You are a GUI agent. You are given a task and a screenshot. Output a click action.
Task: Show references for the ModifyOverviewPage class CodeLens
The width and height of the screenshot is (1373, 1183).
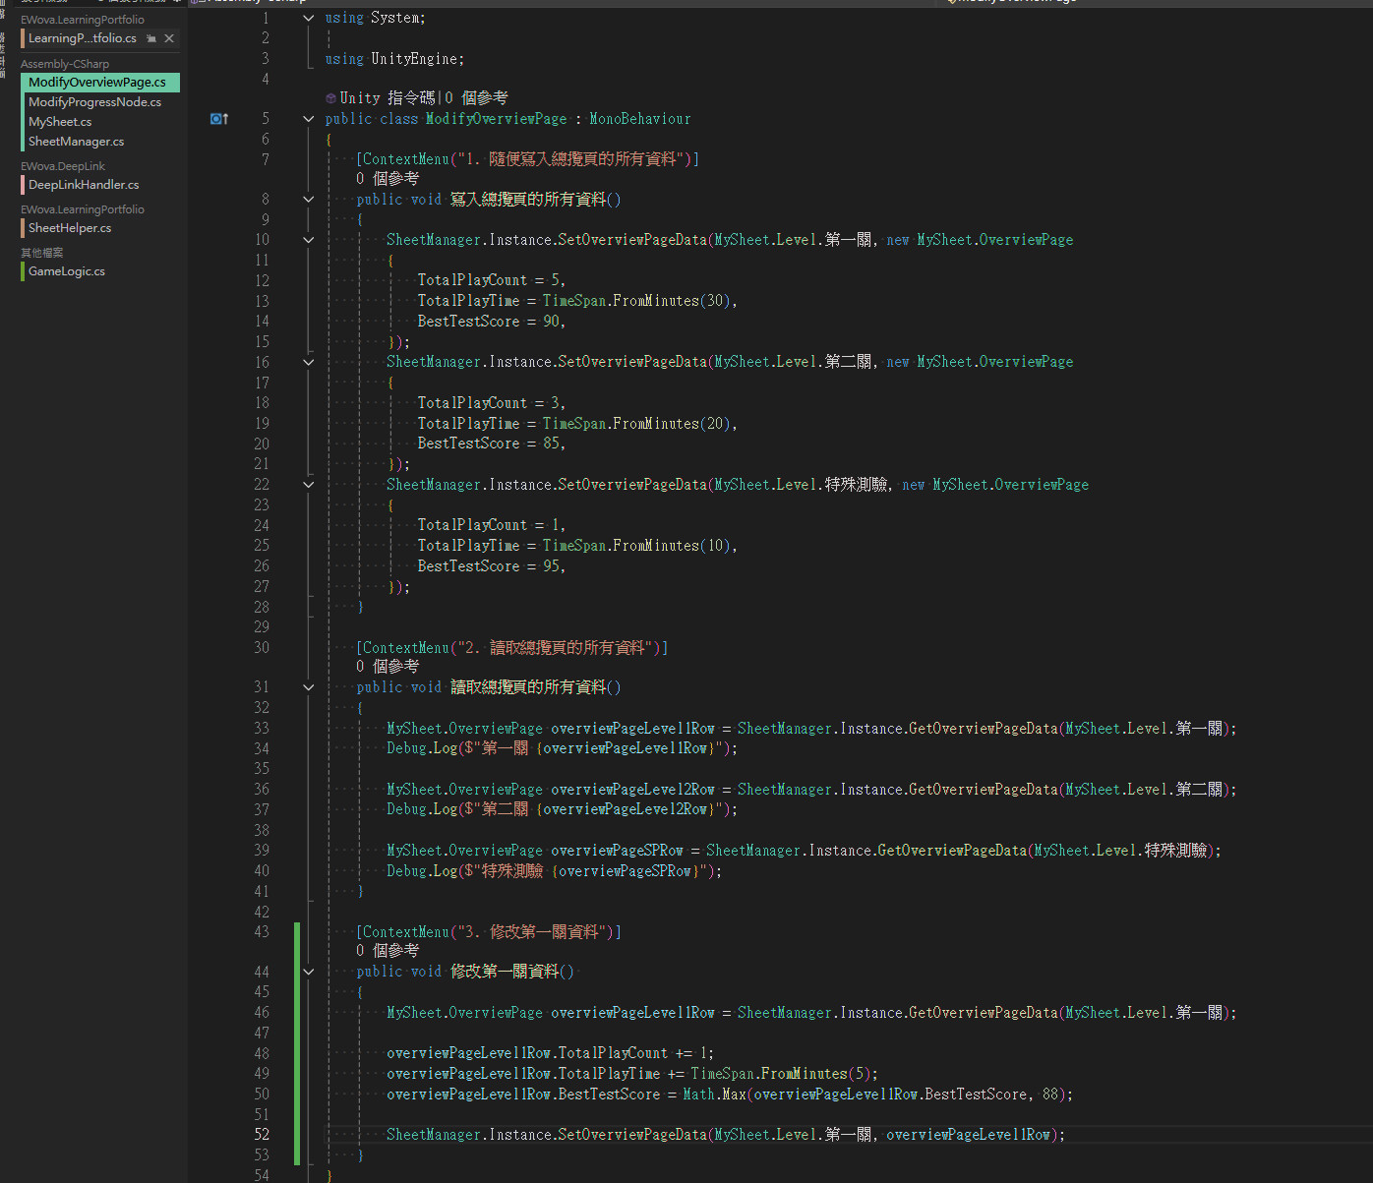coord(476,98)
